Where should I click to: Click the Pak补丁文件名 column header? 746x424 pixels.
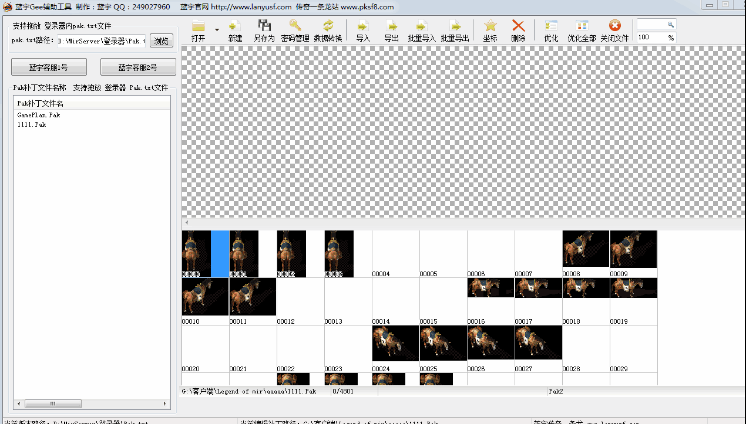[92, 103]
